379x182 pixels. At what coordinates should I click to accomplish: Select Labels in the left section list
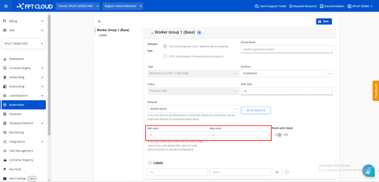click(x=103, y=36)
